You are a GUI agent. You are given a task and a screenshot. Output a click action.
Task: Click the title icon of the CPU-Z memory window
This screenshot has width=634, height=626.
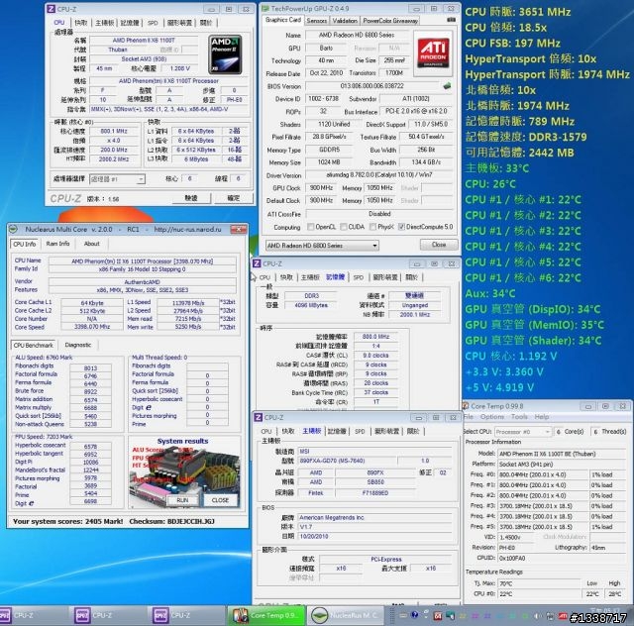[257, 263]
